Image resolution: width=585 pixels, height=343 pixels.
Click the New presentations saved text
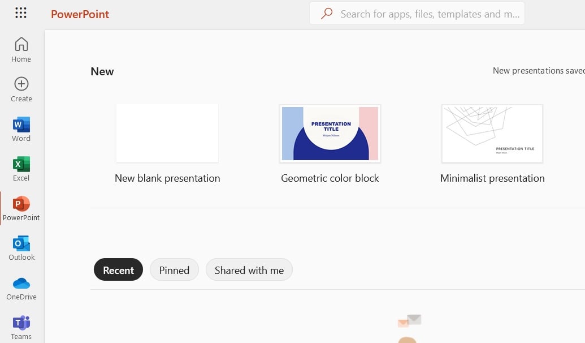click(538, 71)
